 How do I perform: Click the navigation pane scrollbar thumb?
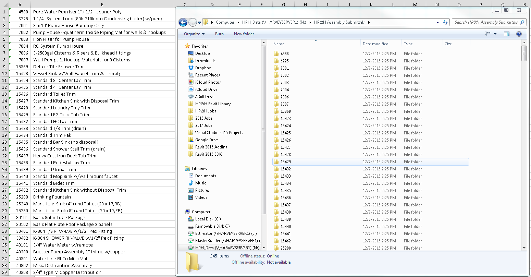[x=263, y=130]
